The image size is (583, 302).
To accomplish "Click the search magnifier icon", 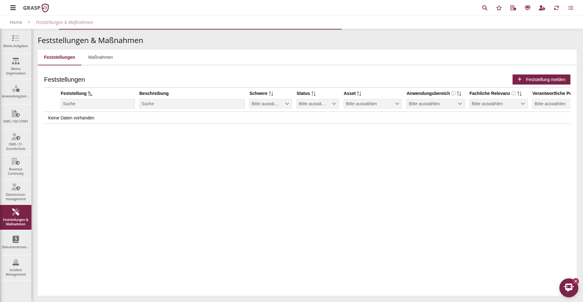I will tap(485, 8).
